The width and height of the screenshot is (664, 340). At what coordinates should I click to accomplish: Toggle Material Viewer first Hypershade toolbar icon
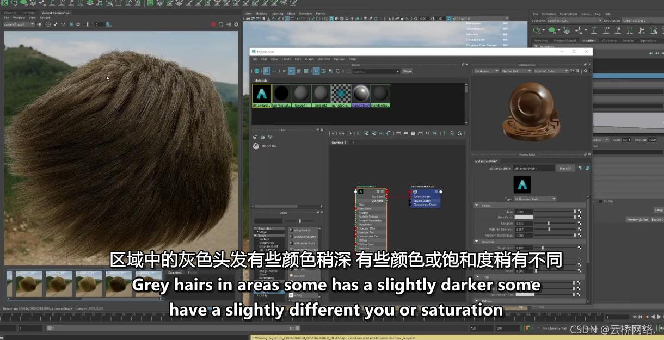coord(257,71)
